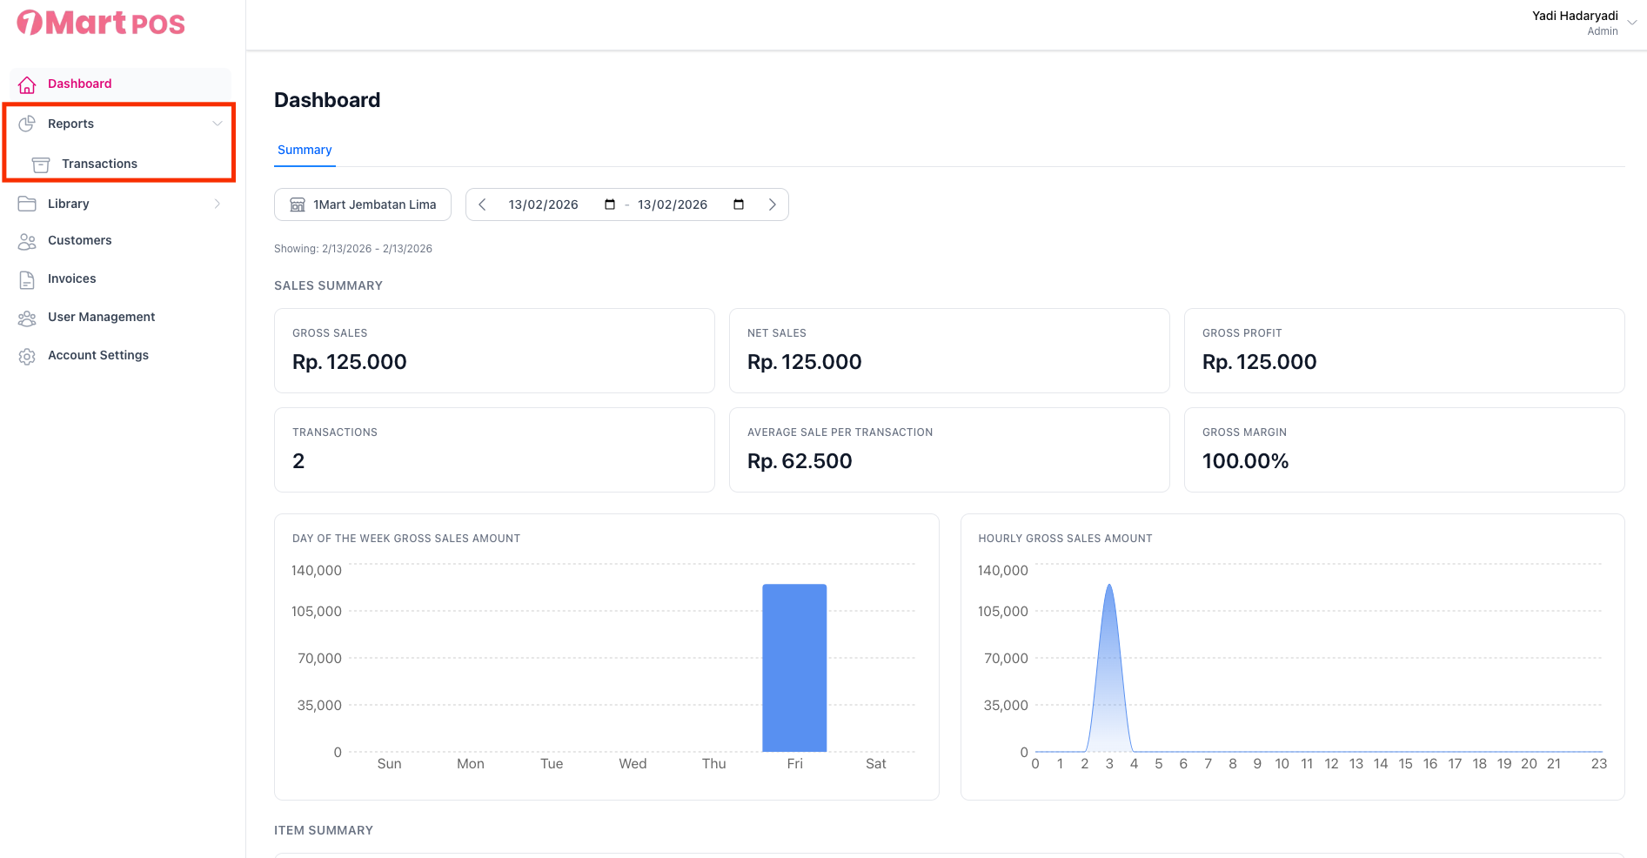Viewport: 1647px width, 858px height.
Task: Collapse the Reports menu chevron
Action: pos(218,124)
